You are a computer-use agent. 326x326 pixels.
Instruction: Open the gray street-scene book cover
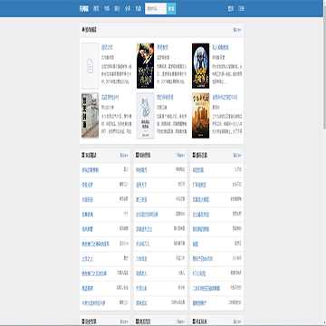[90, 116]
